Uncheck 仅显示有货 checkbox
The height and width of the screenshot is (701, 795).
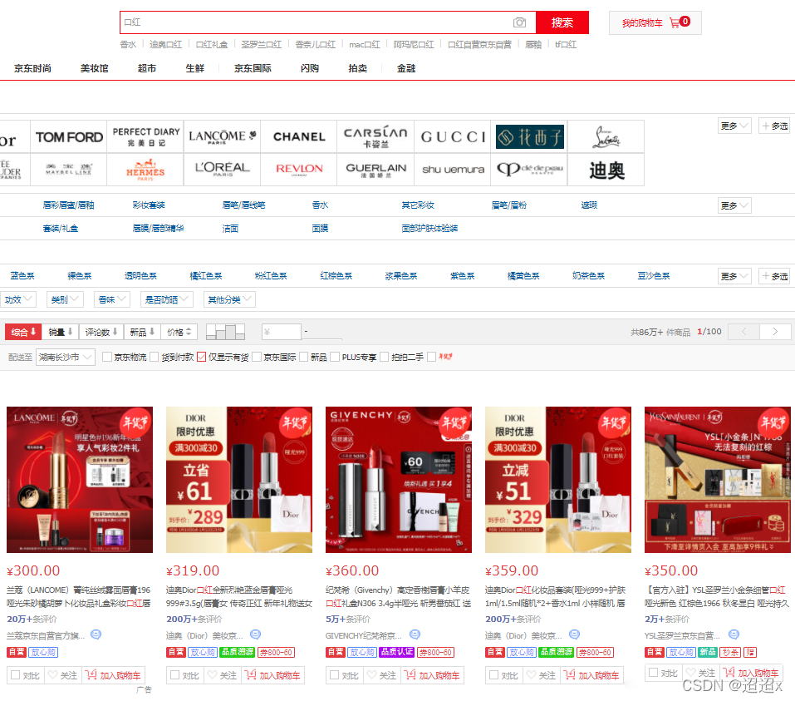(201, 357)
